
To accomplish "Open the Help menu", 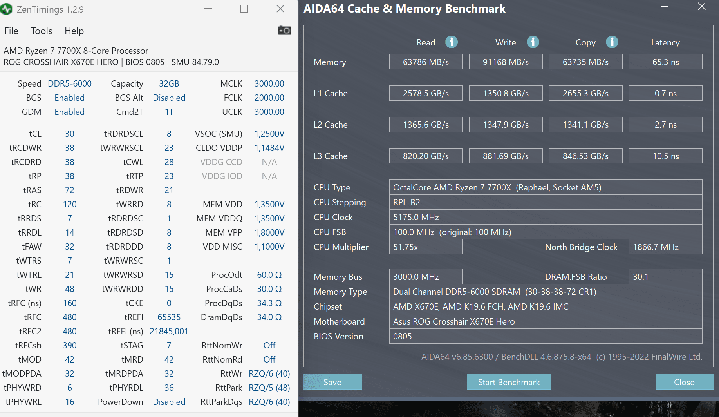I will [74, 31].
